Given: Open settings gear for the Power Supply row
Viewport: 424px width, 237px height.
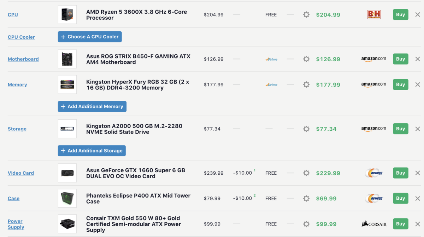Looking at the screenshot, I should click(306, 224).
